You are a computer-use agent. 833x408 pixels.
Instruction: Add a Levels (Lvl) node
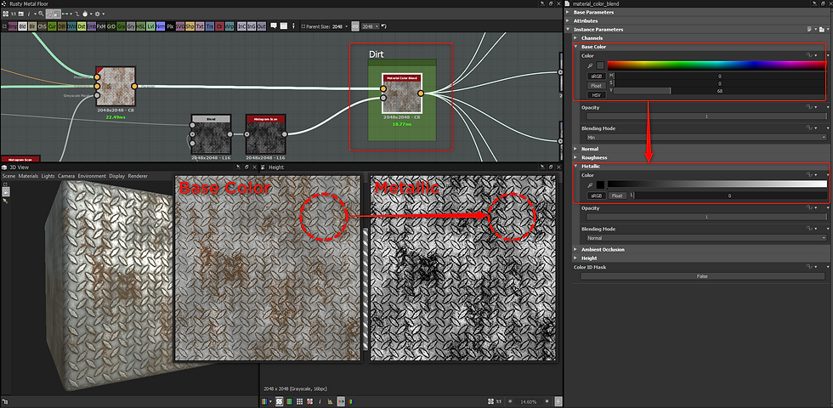tap(150, 26)
